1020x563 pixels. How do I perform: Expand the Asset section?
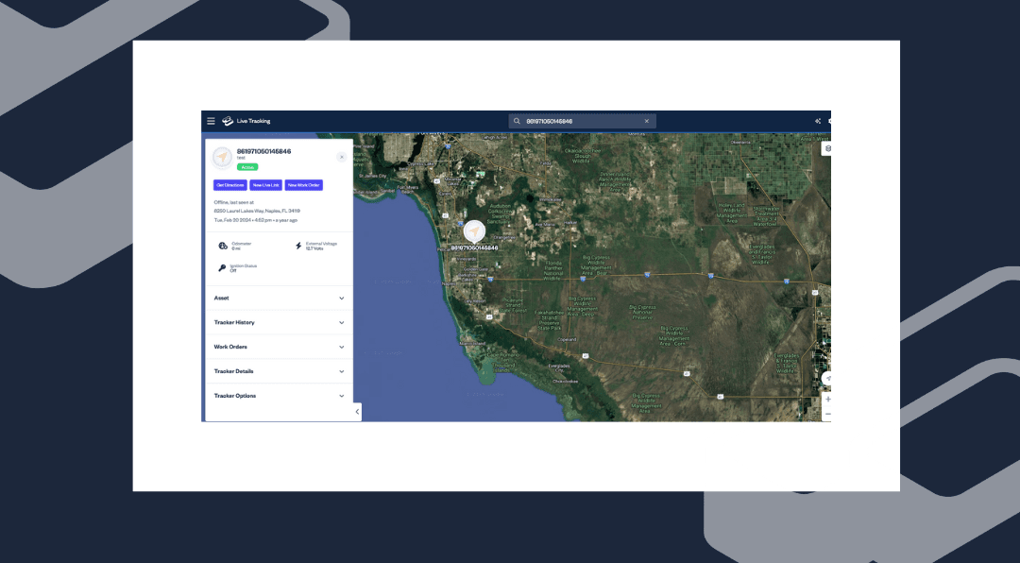click(x=279, y=298)
